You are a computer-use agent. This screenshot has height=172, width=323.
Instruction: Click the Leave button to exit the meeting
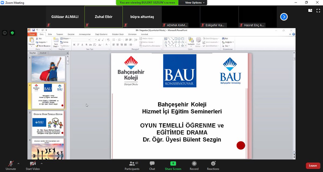(x=313, y=166)
